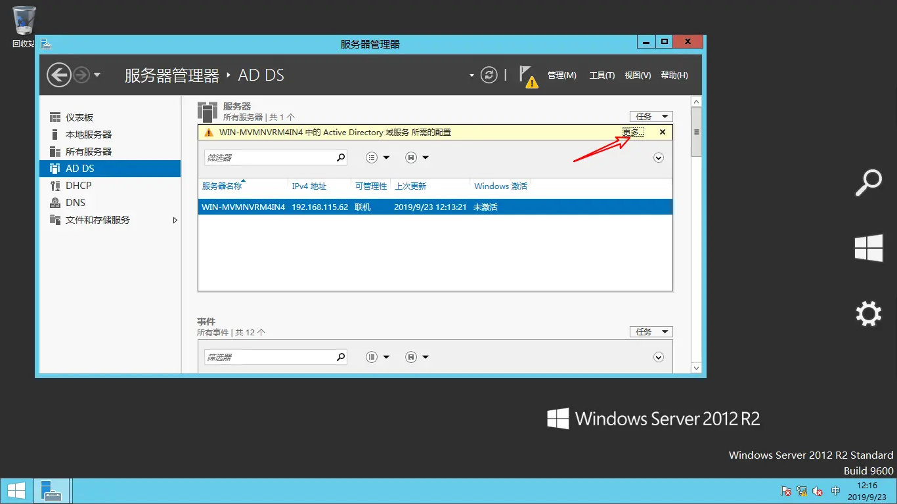Screen dimensions: 897x504
Task: Click 服务器管理器 in the breadcrumb title
Action: tap(171, 75)
